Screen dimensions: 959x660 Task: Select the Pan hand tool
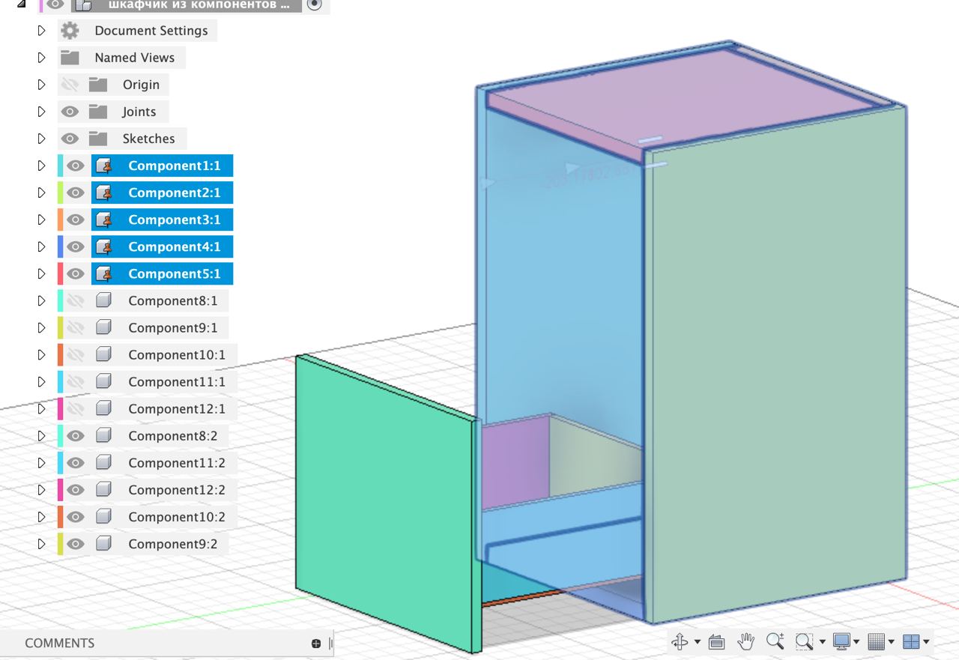tap(745, 641)
